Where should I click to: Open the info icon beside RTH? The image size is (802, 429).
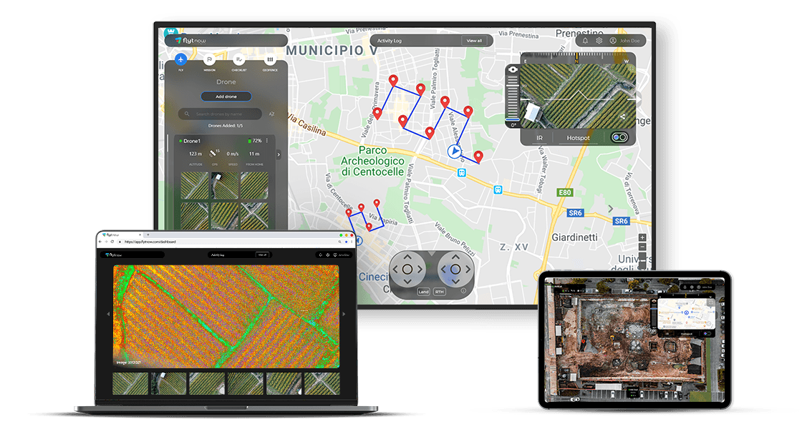click(463, 291)
